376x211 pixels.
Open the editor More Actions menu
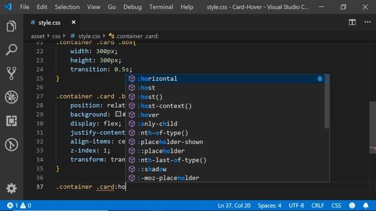click(x=367, y=22)
